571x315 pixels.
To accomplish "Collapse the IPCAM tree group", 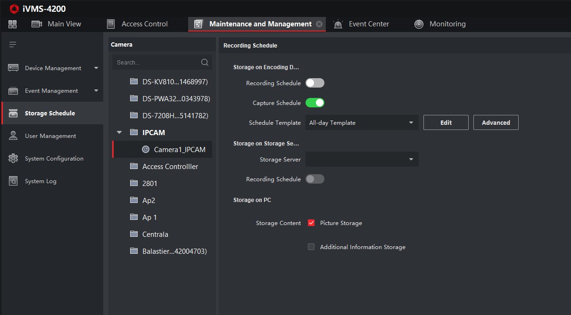I will (x=119, y=133).
